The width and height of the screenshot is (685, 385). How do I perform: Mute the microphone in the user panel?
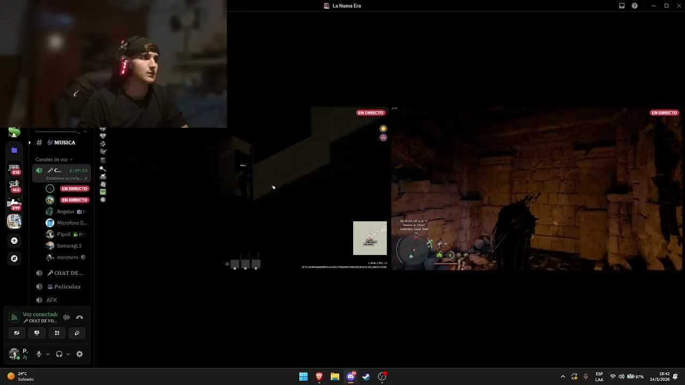(39, 354)
